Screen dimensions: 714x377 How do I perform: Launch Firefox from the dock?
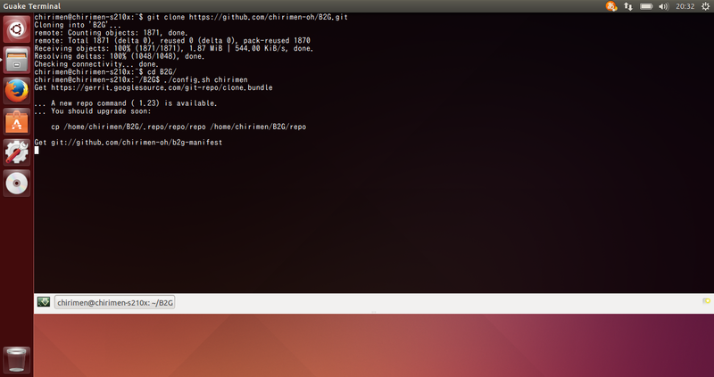tap(17, 91)
